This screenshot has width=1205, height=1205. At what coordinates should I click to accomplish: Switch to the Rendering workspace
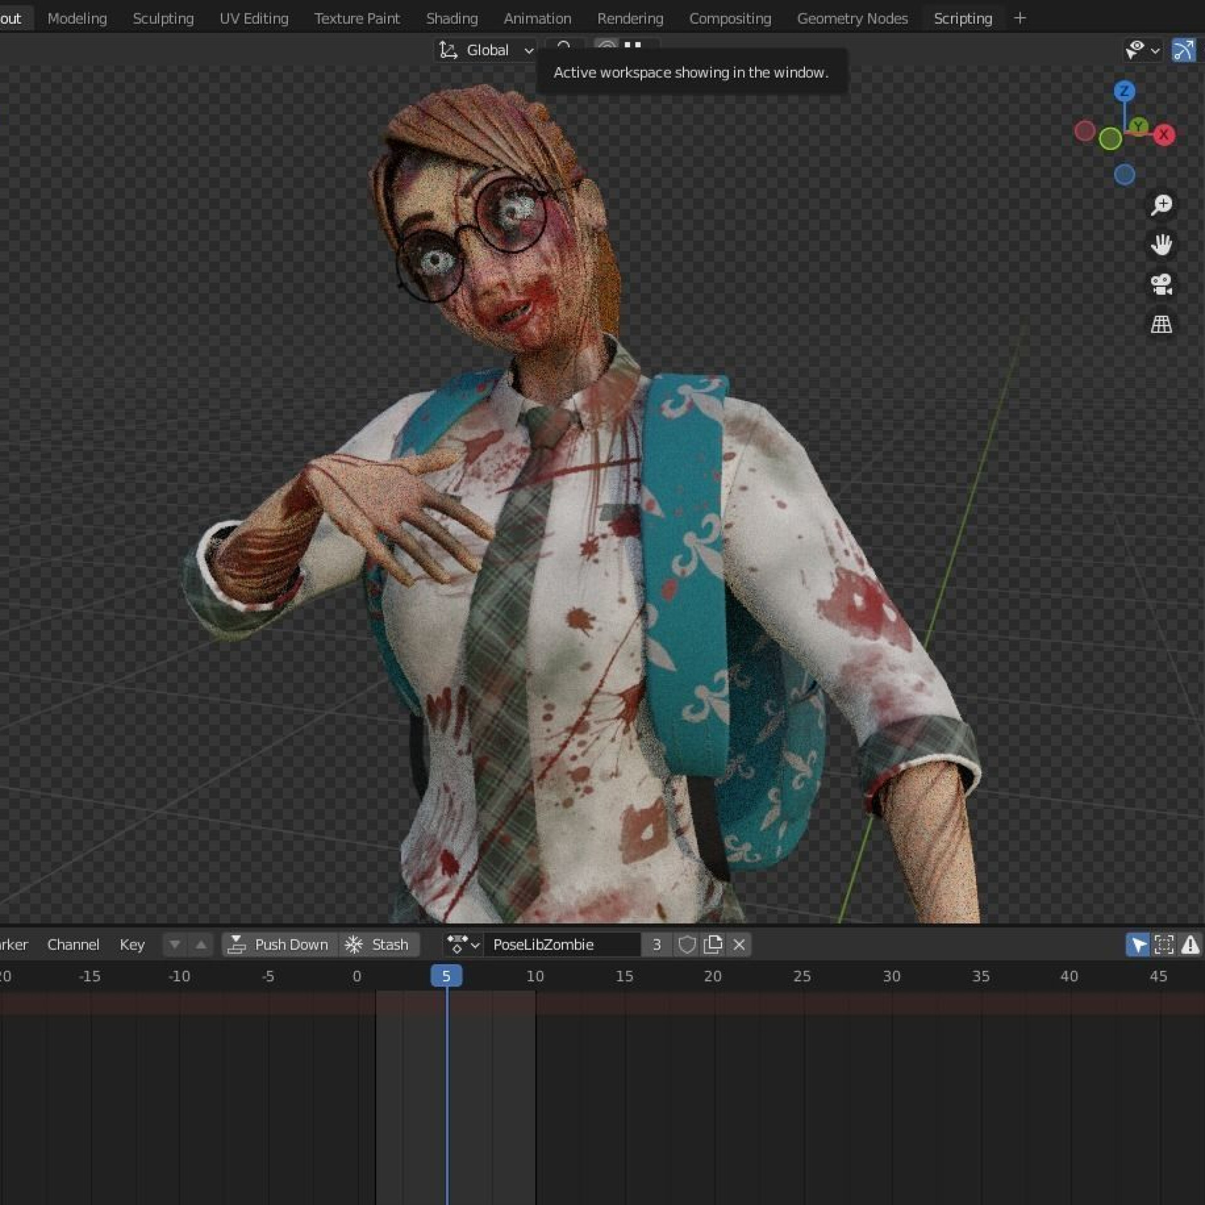(x=630, y=18)
